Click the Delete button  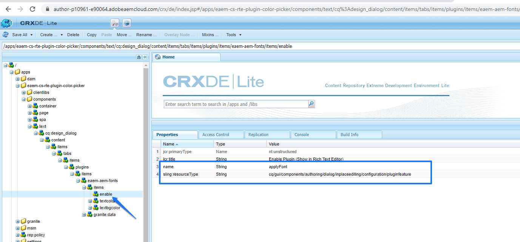[73, 35]
